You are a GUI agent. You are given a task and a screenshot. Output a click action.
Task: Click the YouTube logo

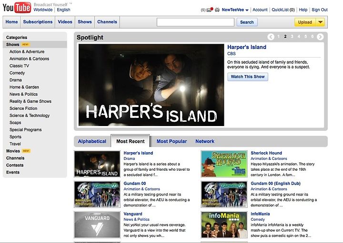click(x=17, y=8)
